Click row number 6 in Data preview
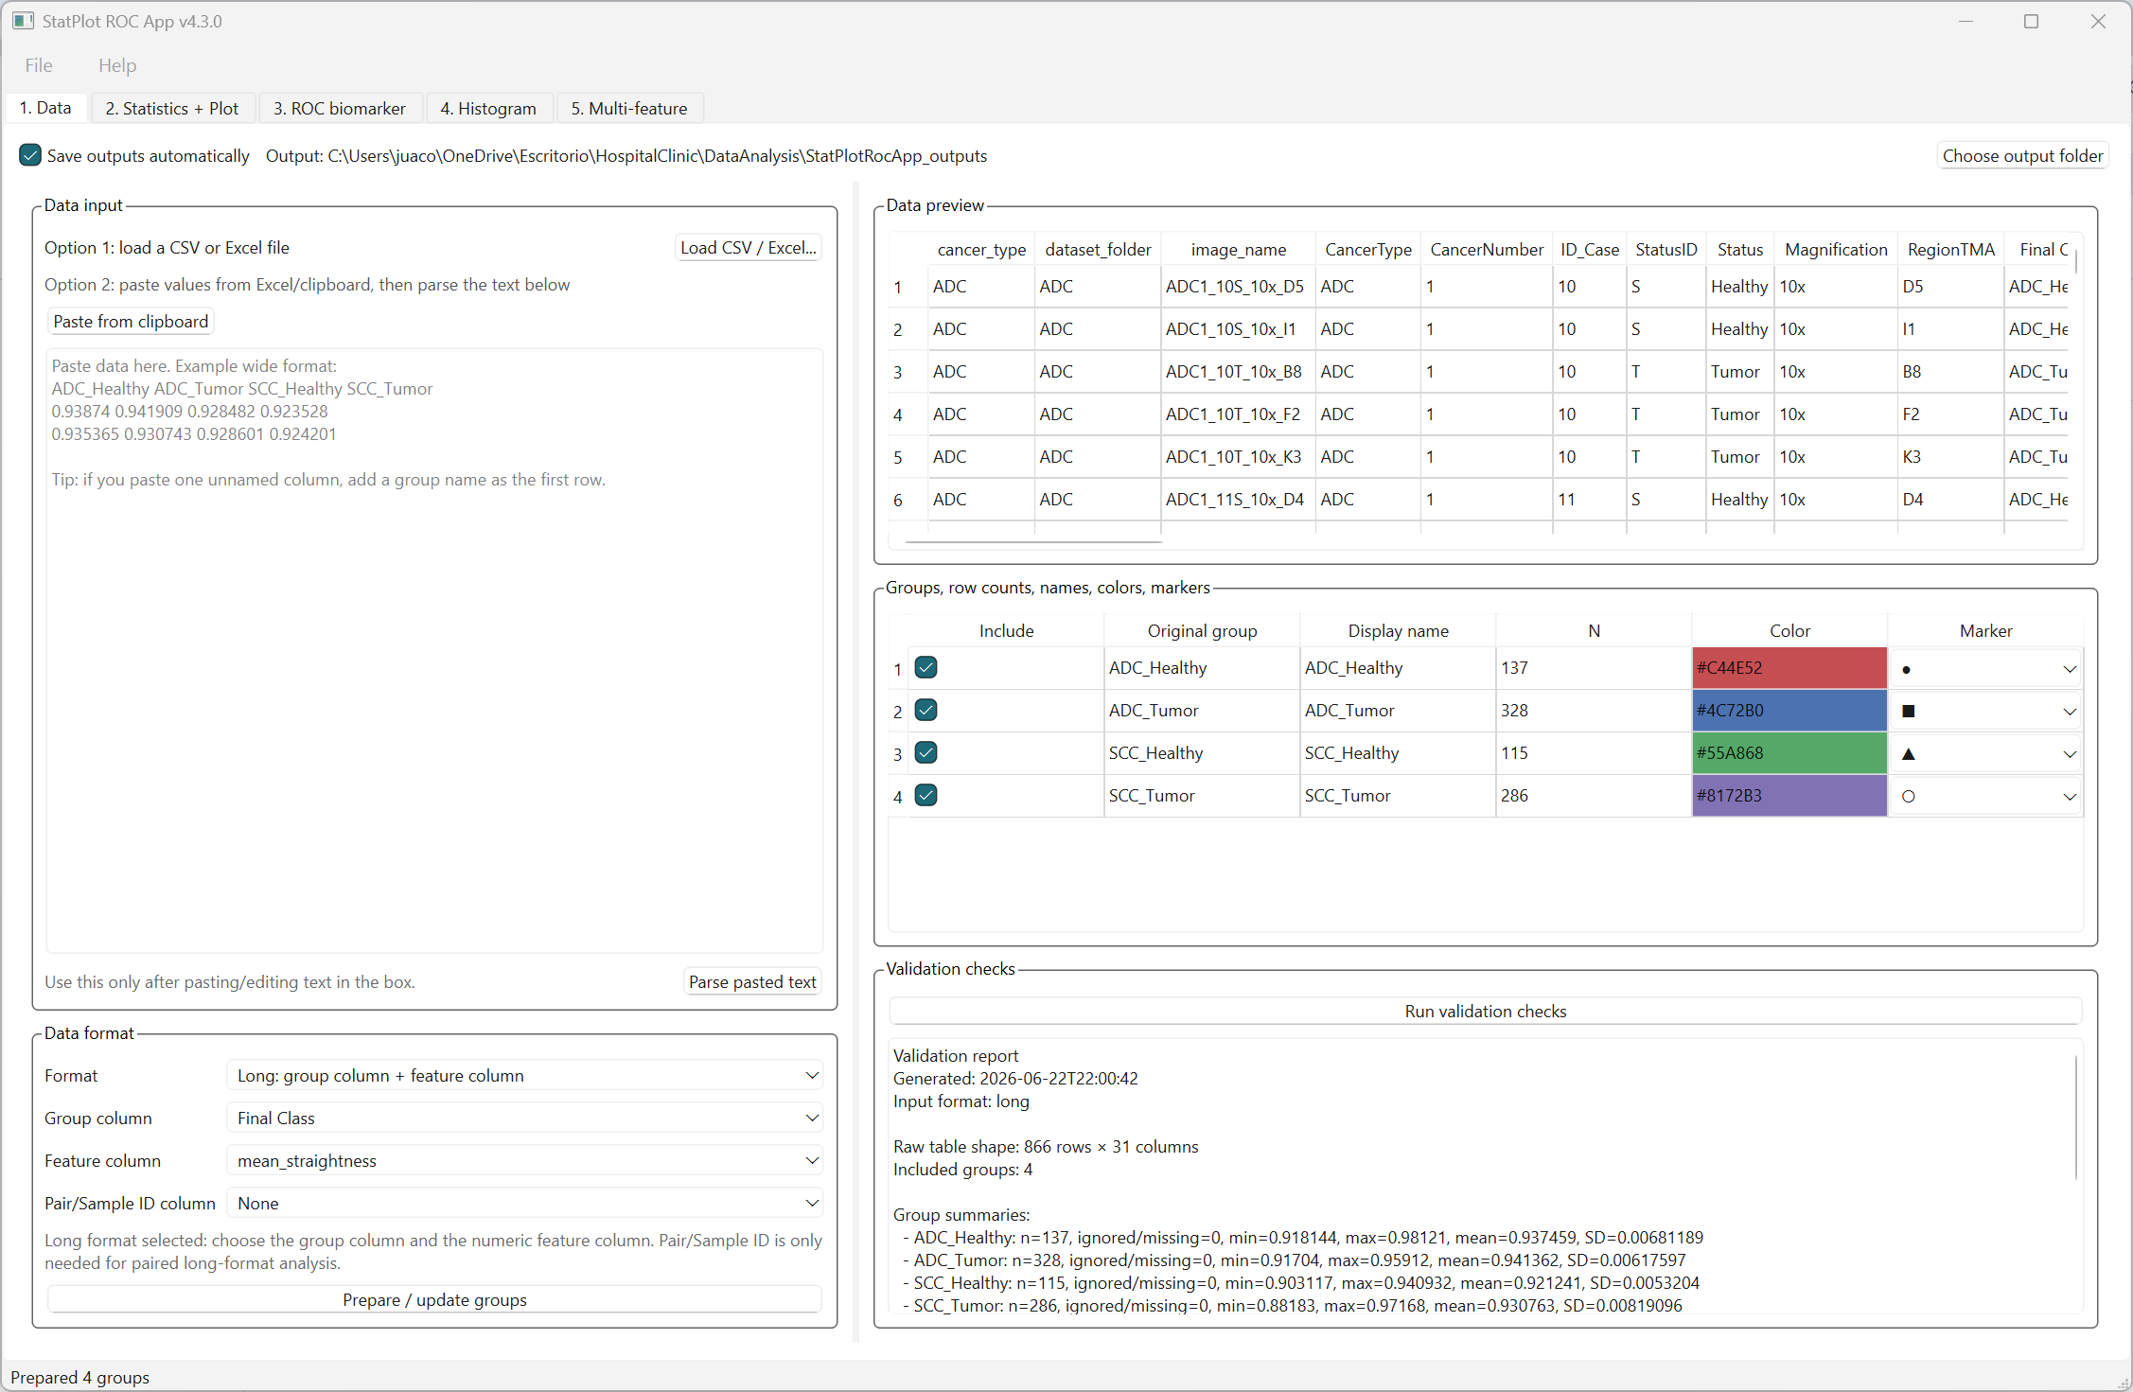 click(898, 501)
